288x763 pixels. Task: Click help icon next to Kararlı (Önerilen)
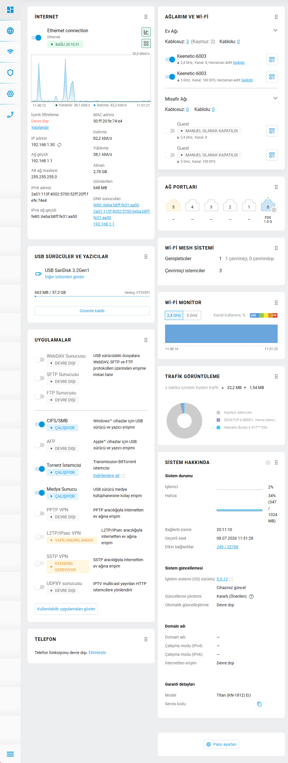tap(251, 597)
